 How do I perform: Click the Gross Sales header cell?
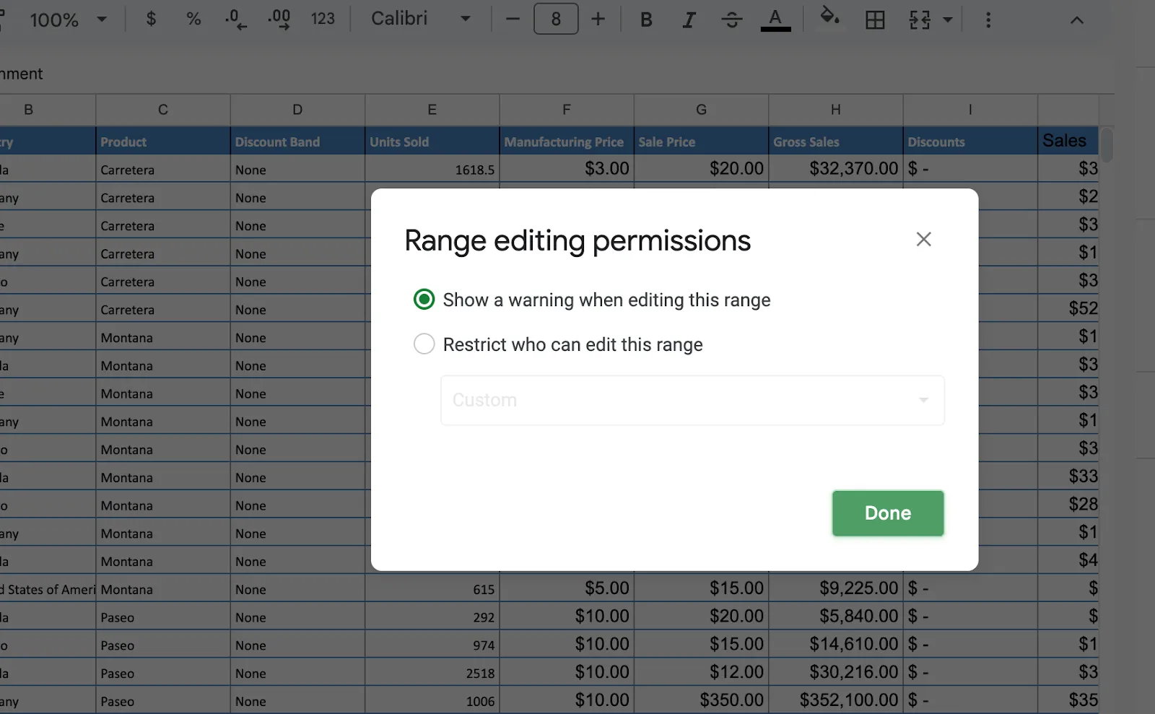pos(835,142)
